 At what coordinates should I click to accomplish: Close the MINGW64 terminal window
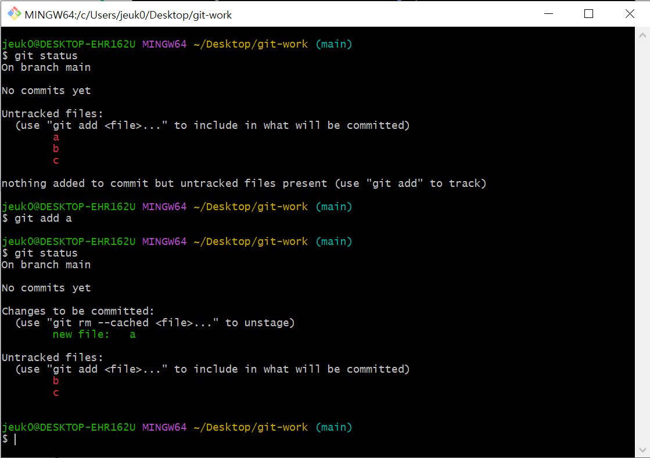(x=629, y=14)
